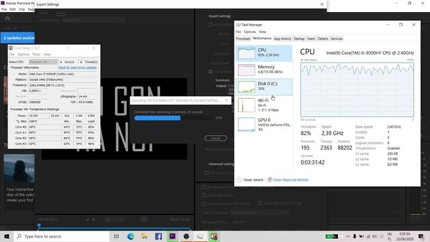Switch to Core Temp on the taskbar
This screenshot has height=242, width=430.
[x=214, y=236]
